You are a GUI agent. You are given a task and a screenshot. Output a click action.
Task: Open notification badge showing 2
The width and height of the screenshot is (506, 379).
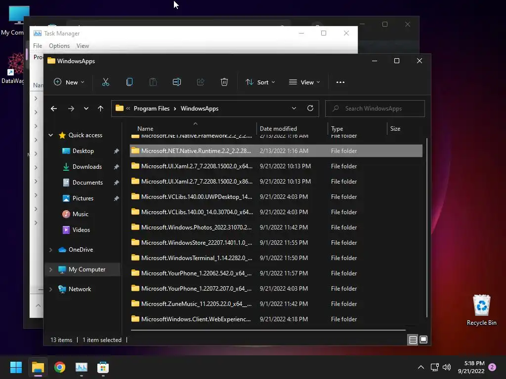492,367
